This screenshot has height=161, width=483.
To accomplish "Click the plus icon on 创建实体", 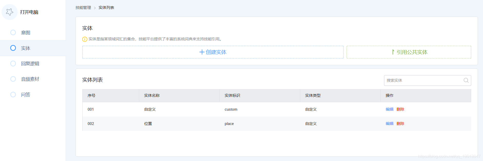I will coord(202,52).
